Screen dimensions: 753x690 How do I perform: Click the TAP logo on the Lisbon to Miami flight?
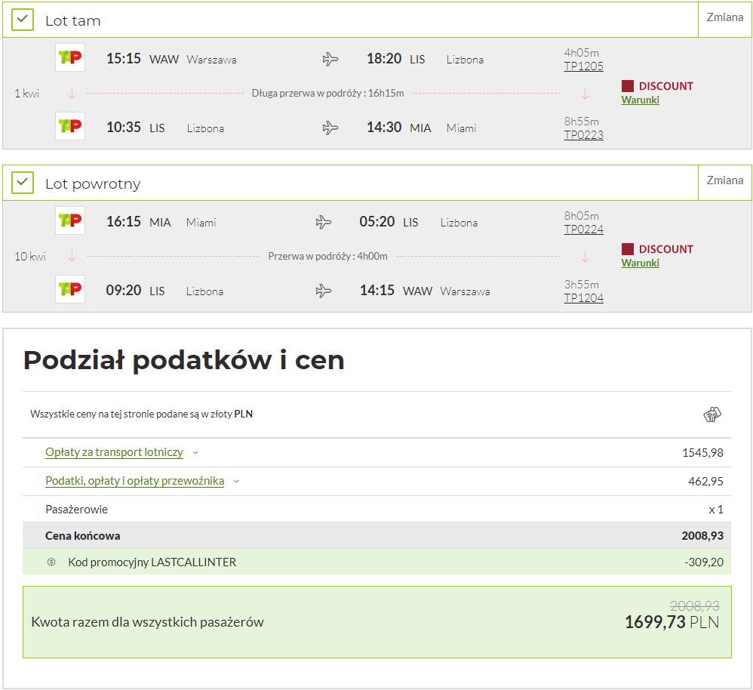[69, 126]
